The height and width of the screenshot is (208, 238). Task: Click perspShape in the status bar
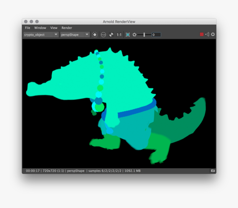[x=76, y=171]
